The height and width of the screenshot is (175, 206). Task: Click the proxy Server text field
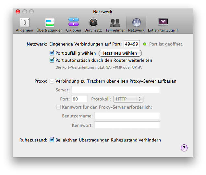click(x=115, y=90)
